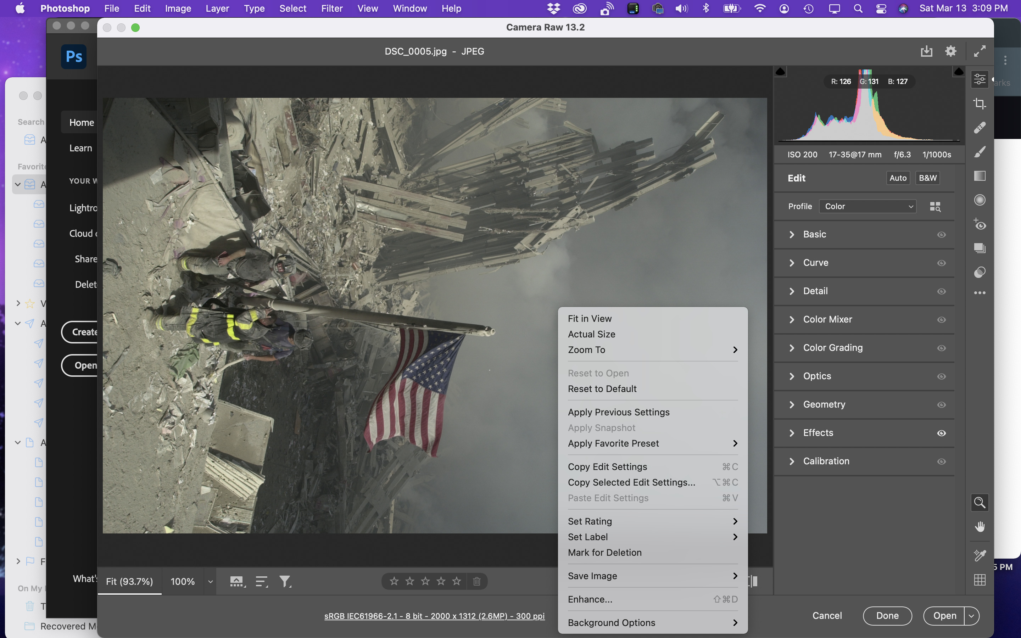Screen dimensions: 1021x638
Task: Set a three-star rating
Action: (425, 581)
